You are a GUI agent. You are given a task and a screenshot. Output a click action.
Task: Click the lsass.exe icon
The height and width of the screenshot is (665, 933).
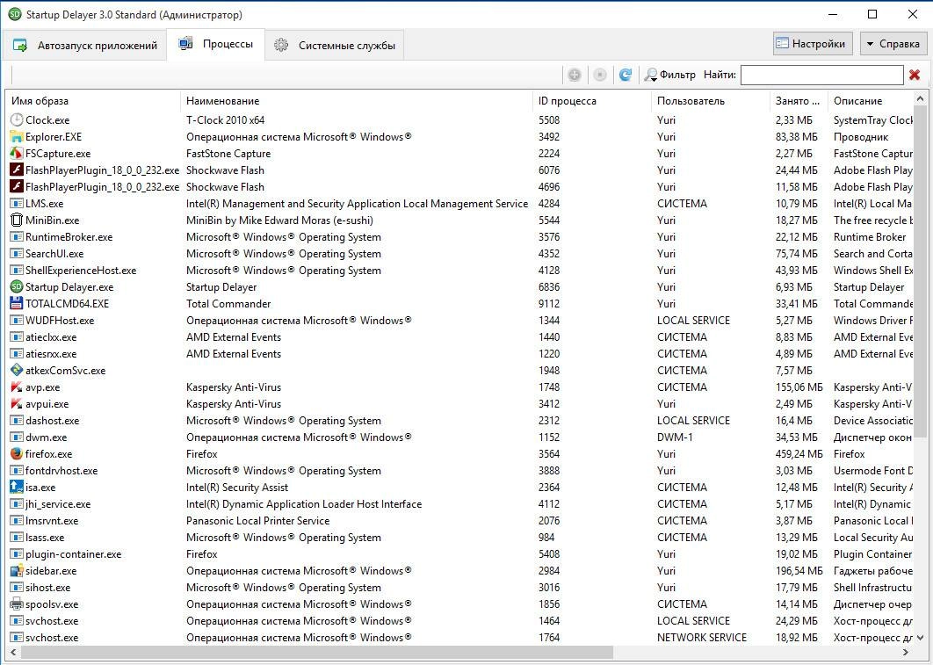(17, 537)
